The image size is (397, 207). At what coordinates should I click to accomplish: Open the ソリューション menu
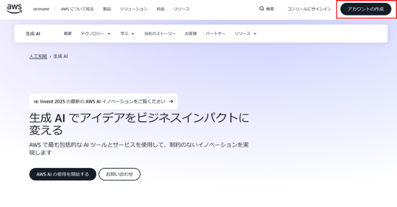(x=134, y=9)
